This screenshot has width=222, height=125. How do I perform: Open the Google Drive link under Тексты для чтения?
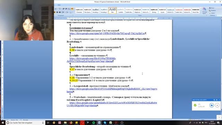point(107,33)
